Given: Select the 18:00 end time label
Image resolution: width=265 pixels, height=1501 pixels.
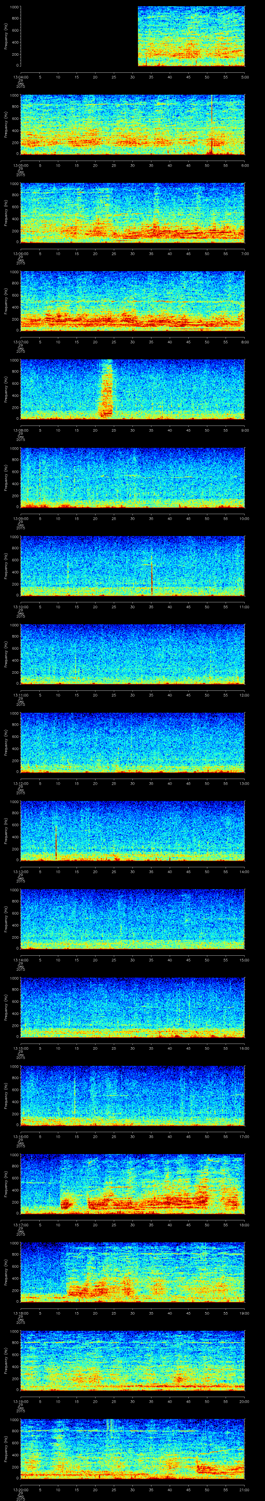Looking at the screenshot, I should click(244, 1224).
